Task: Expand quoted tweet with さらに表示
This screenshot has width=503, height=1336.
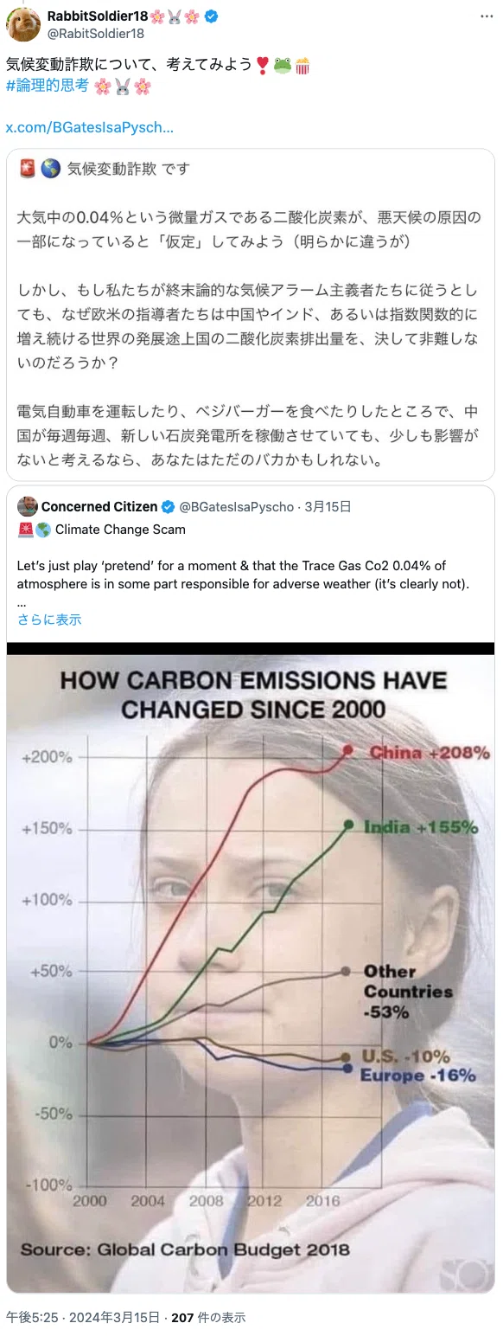Action: [49, 619]
